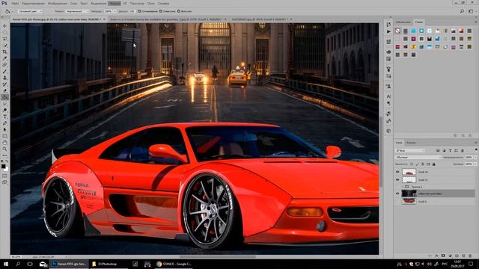Open the highlighted Фильтр menu

(115, 3)
